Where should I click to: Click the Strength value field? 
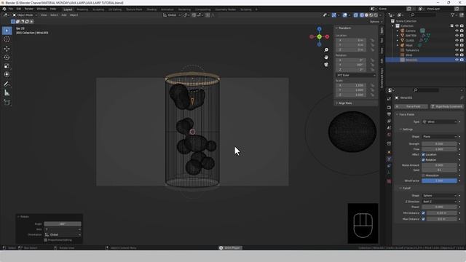(x=439, y=144)
